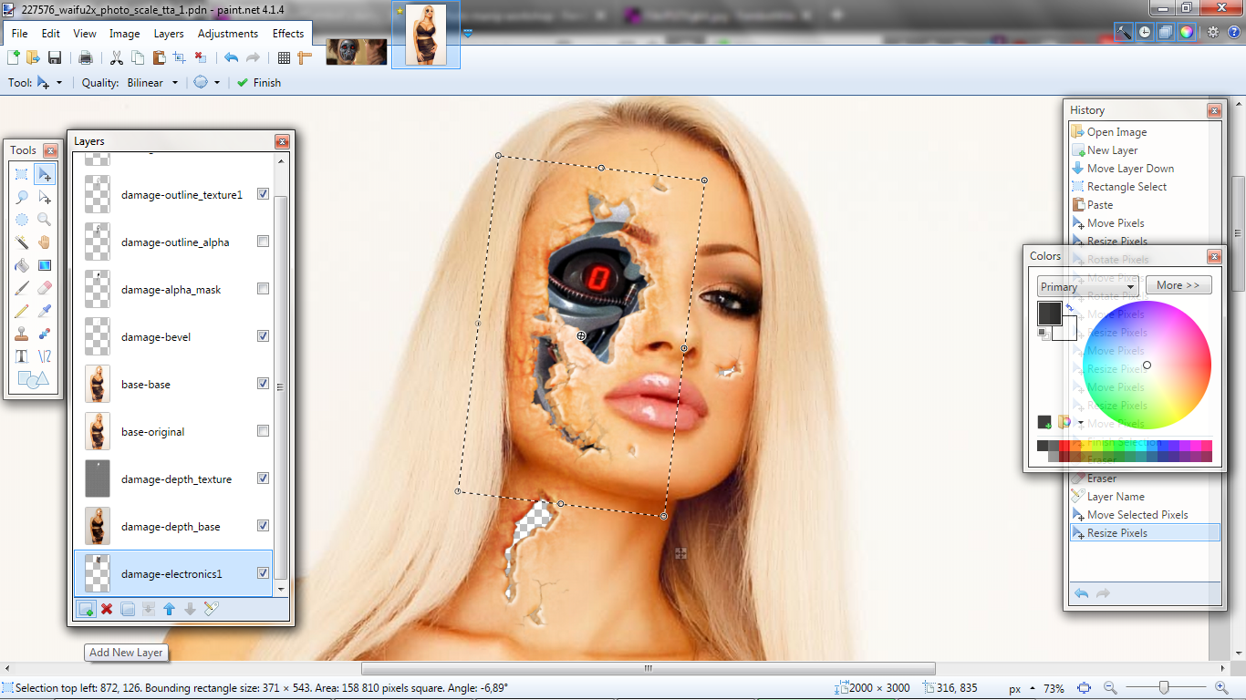The image size is (1246, 700).
Task: Open the Primary color dropdown
Action: tap(1087, 286)
